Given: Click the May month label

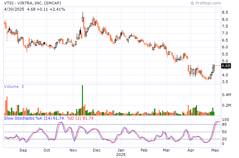Looking at the screenshot, I should (215, 150).
